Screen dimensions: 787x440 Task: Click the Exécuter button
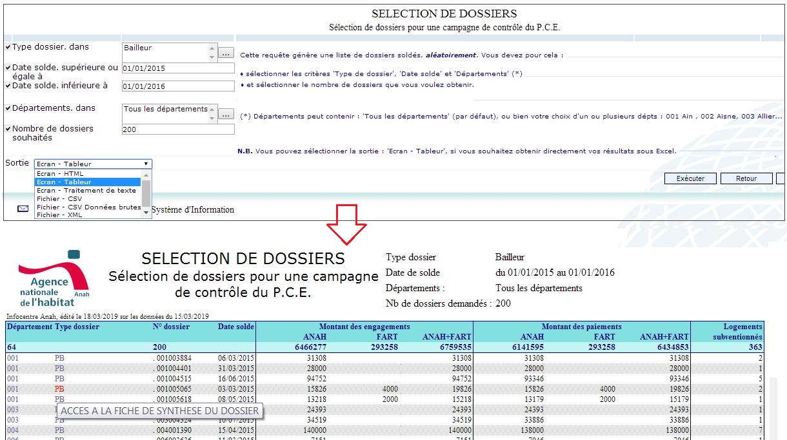690,178
